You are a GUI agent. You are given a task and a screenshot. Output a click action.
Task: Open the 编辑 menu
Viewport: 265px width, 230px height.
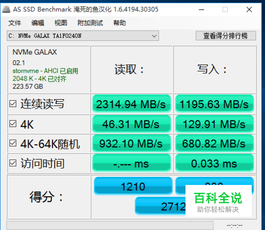38,23
